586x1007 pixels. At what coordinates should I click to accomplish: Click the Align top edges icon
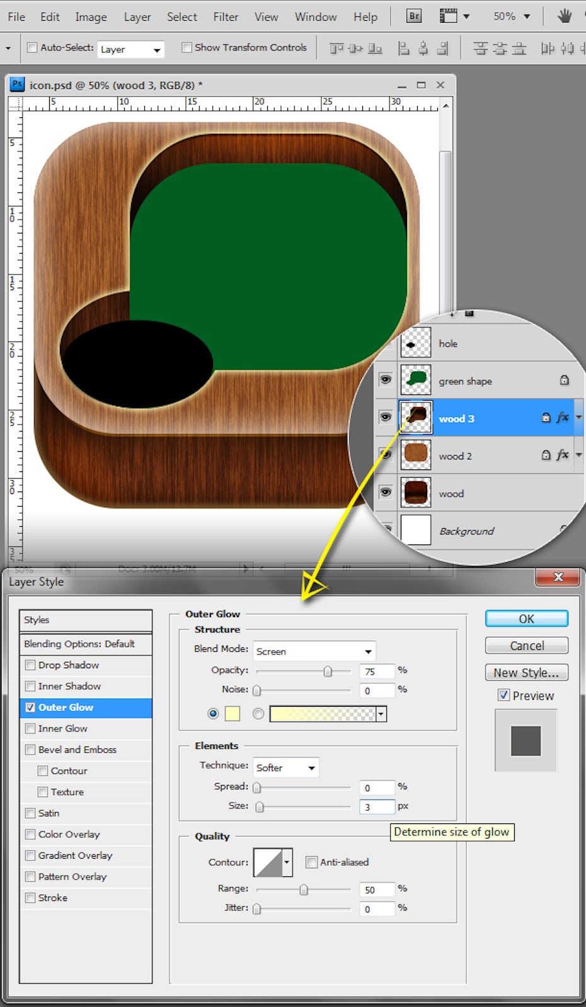[x=336, y=48]
